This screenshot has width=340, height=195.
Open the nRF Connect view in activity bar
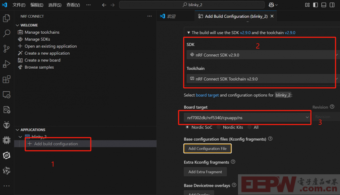tap(6, 155)
